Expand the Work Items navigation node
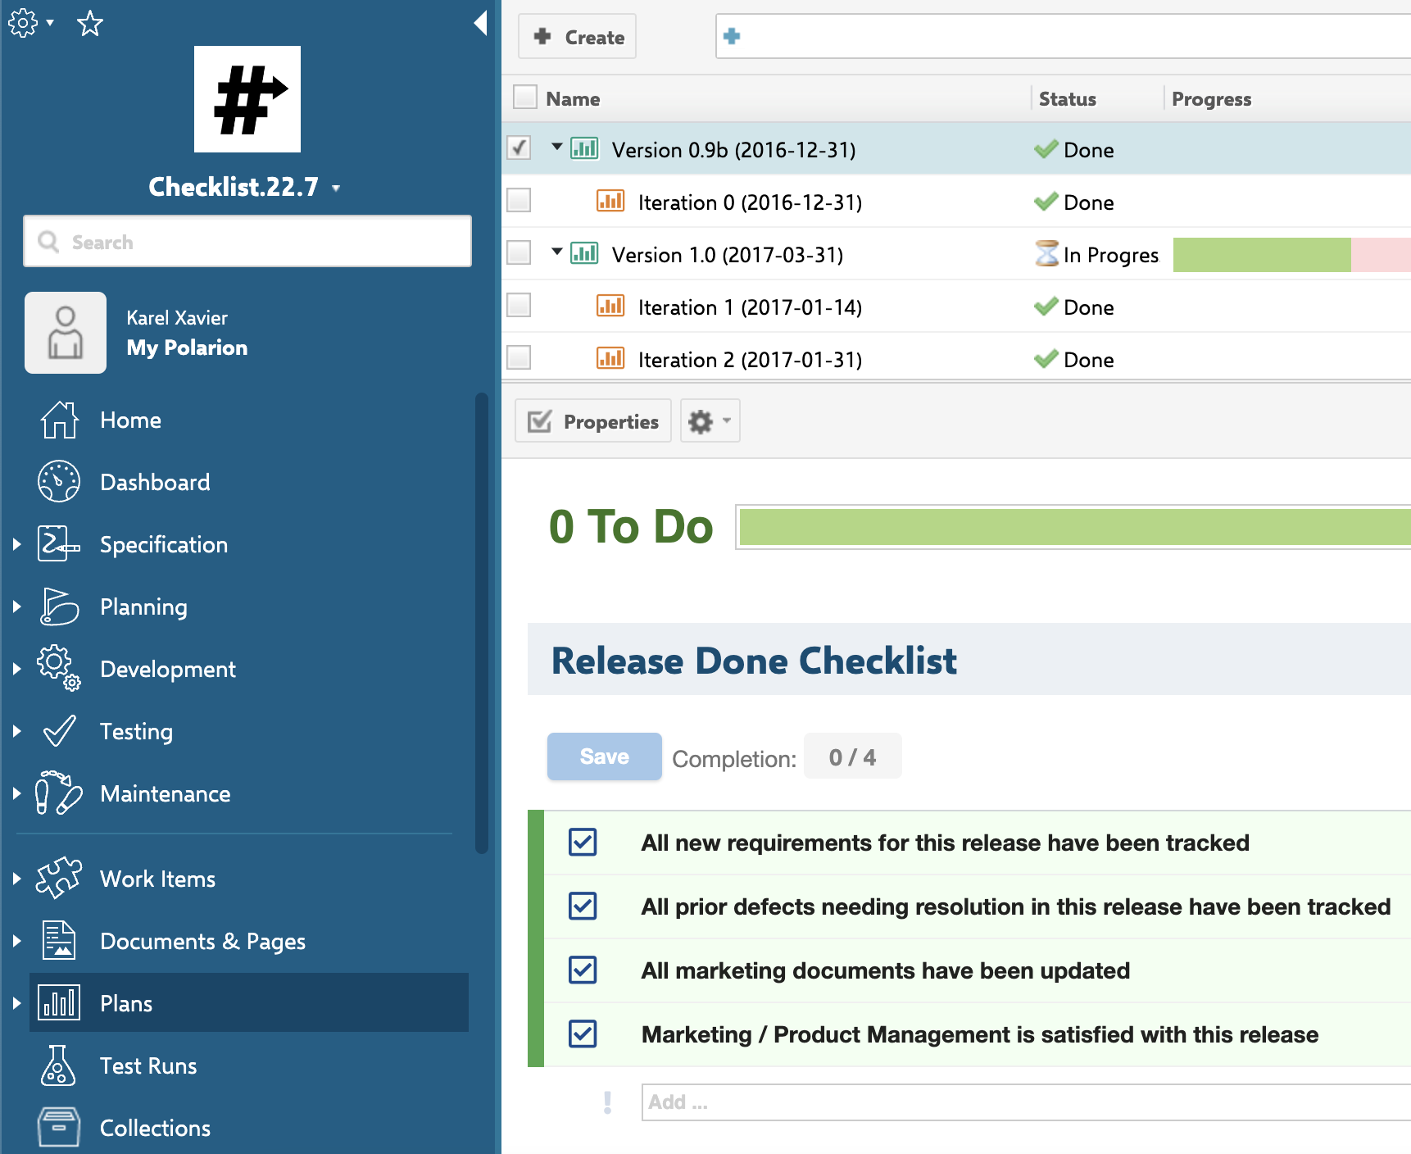The width and height of the screenshot is (1411, 1154). (x=16, y=879)
